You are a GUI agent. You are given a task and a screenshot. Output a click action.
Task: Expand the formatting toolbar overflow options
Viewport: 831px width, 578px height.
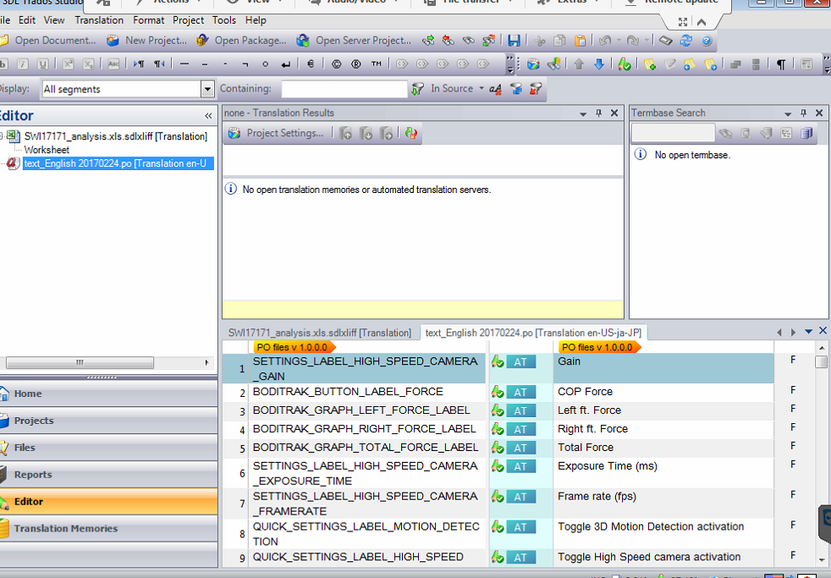coord(509,64)
